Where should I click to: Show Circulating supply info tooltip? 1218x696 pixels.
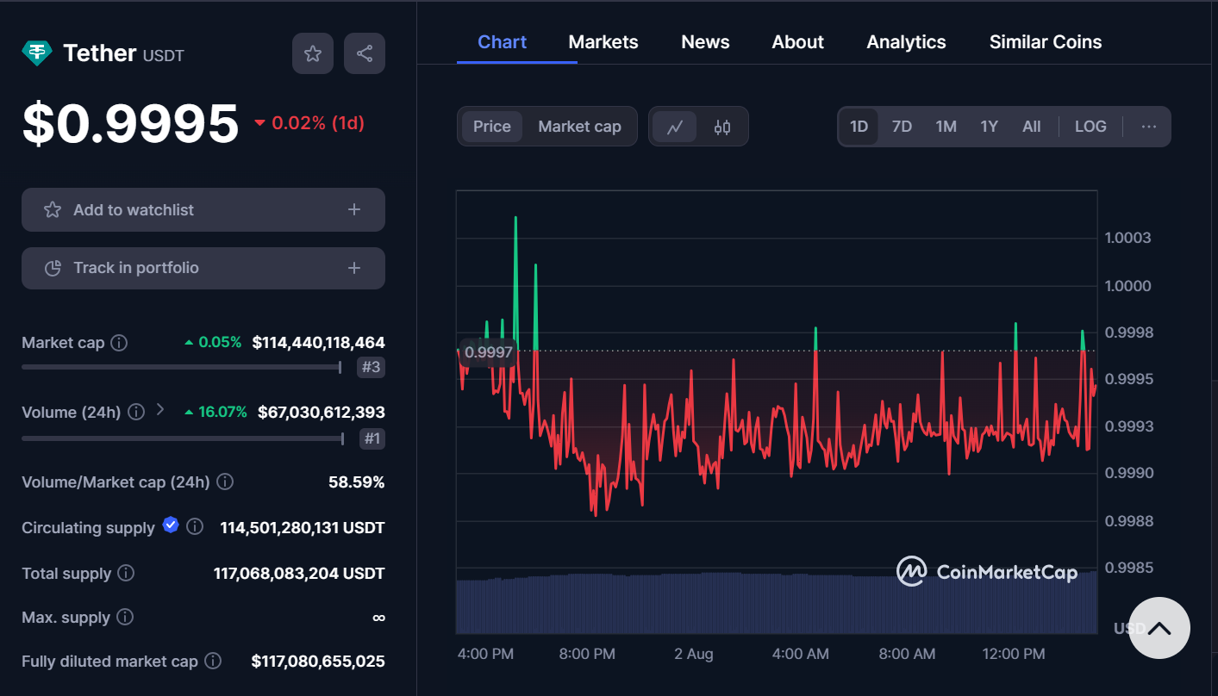195,526
